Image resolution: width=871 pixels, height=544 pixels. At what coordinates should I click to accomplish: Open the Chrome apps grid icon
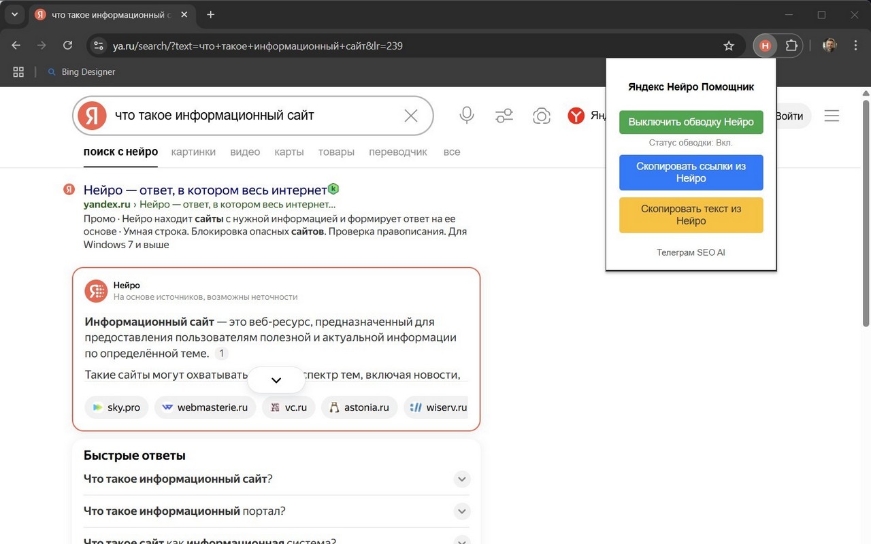pos(18,72)
